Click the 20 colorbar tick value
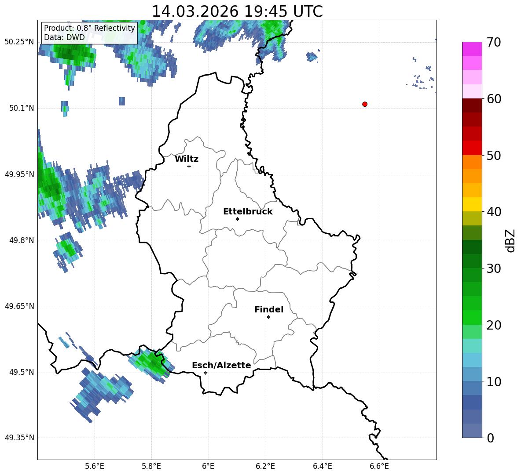The width and height of the screenshot is (521, 475). 494,325
